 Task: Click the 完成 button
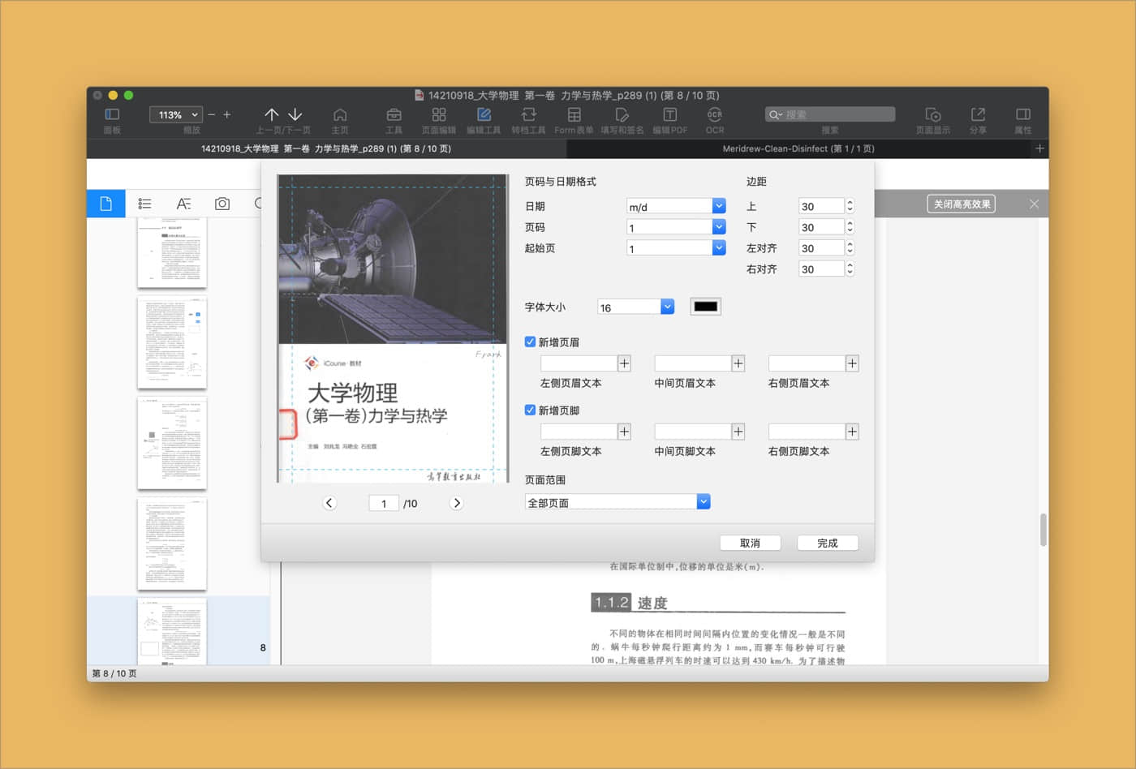click(827, 543)
